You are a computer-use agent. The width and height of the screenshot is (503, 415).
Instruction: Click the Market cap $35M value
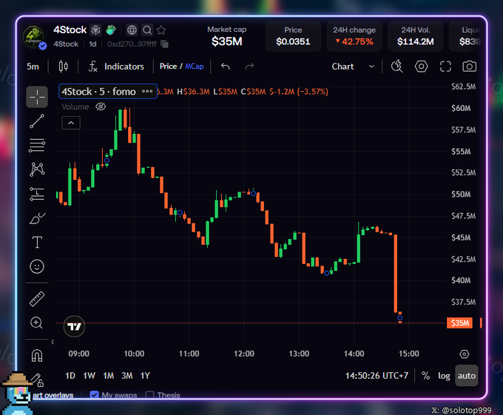pyautogui.click(x=227, y=41)
